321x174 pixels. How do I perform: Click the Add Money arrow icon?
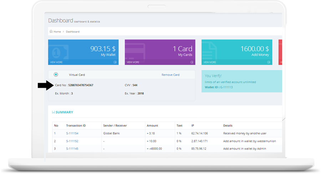pos(268,62)
